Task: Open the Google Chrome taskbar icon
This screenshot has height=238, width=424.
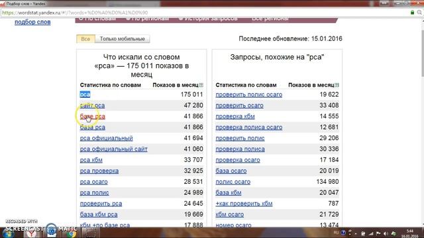Action: (x=71, y=233)
